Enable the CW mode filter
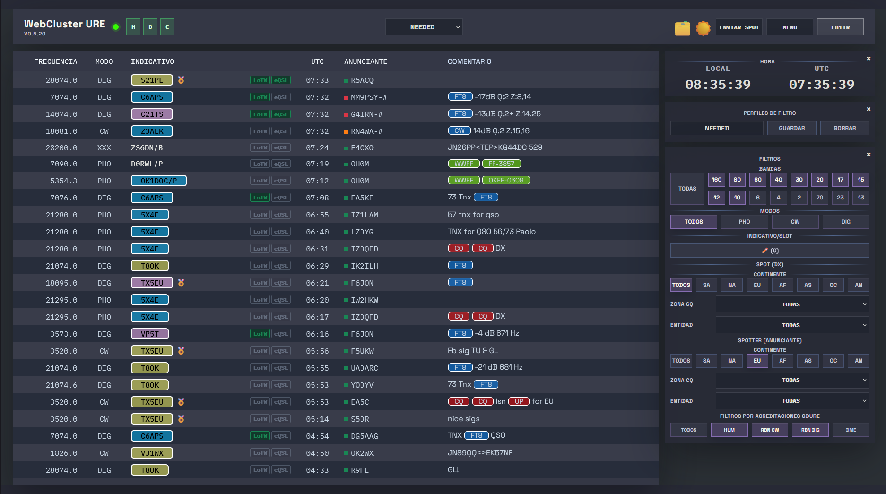 795,222
